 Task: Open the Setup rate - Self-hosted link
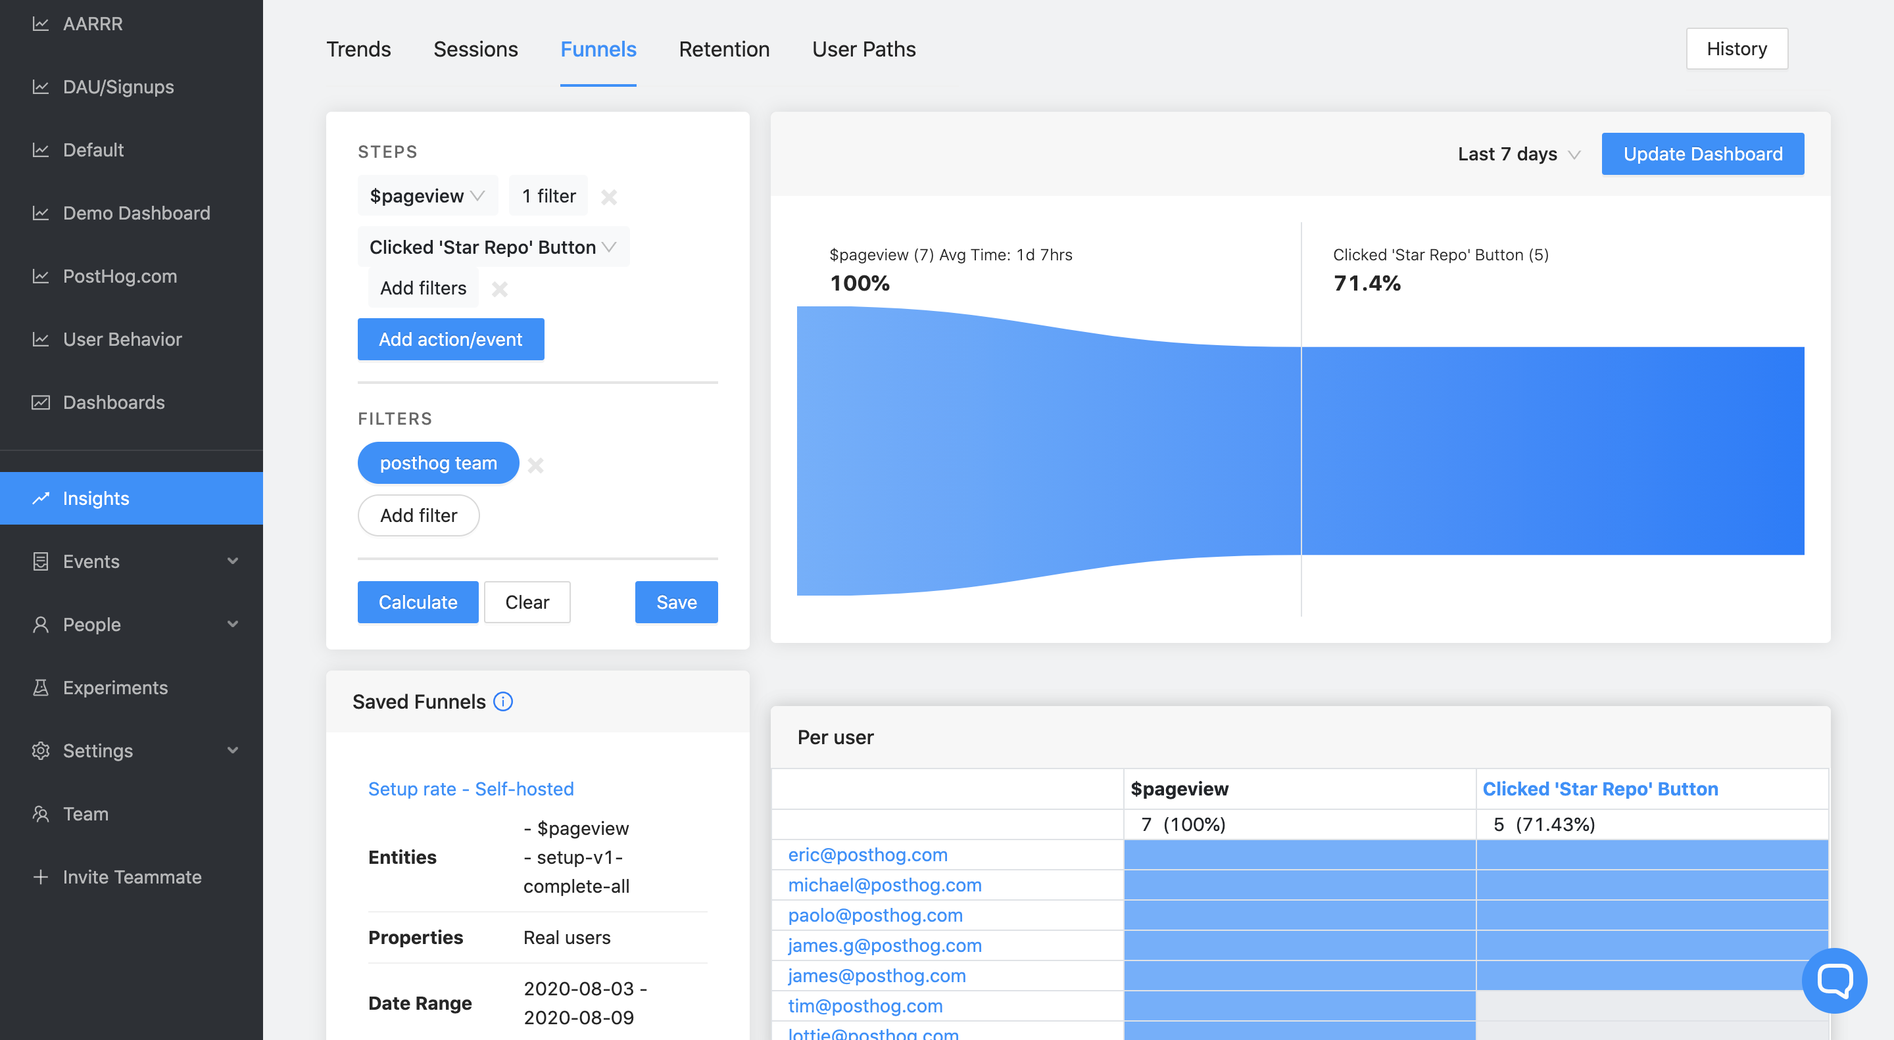[471, 789]
